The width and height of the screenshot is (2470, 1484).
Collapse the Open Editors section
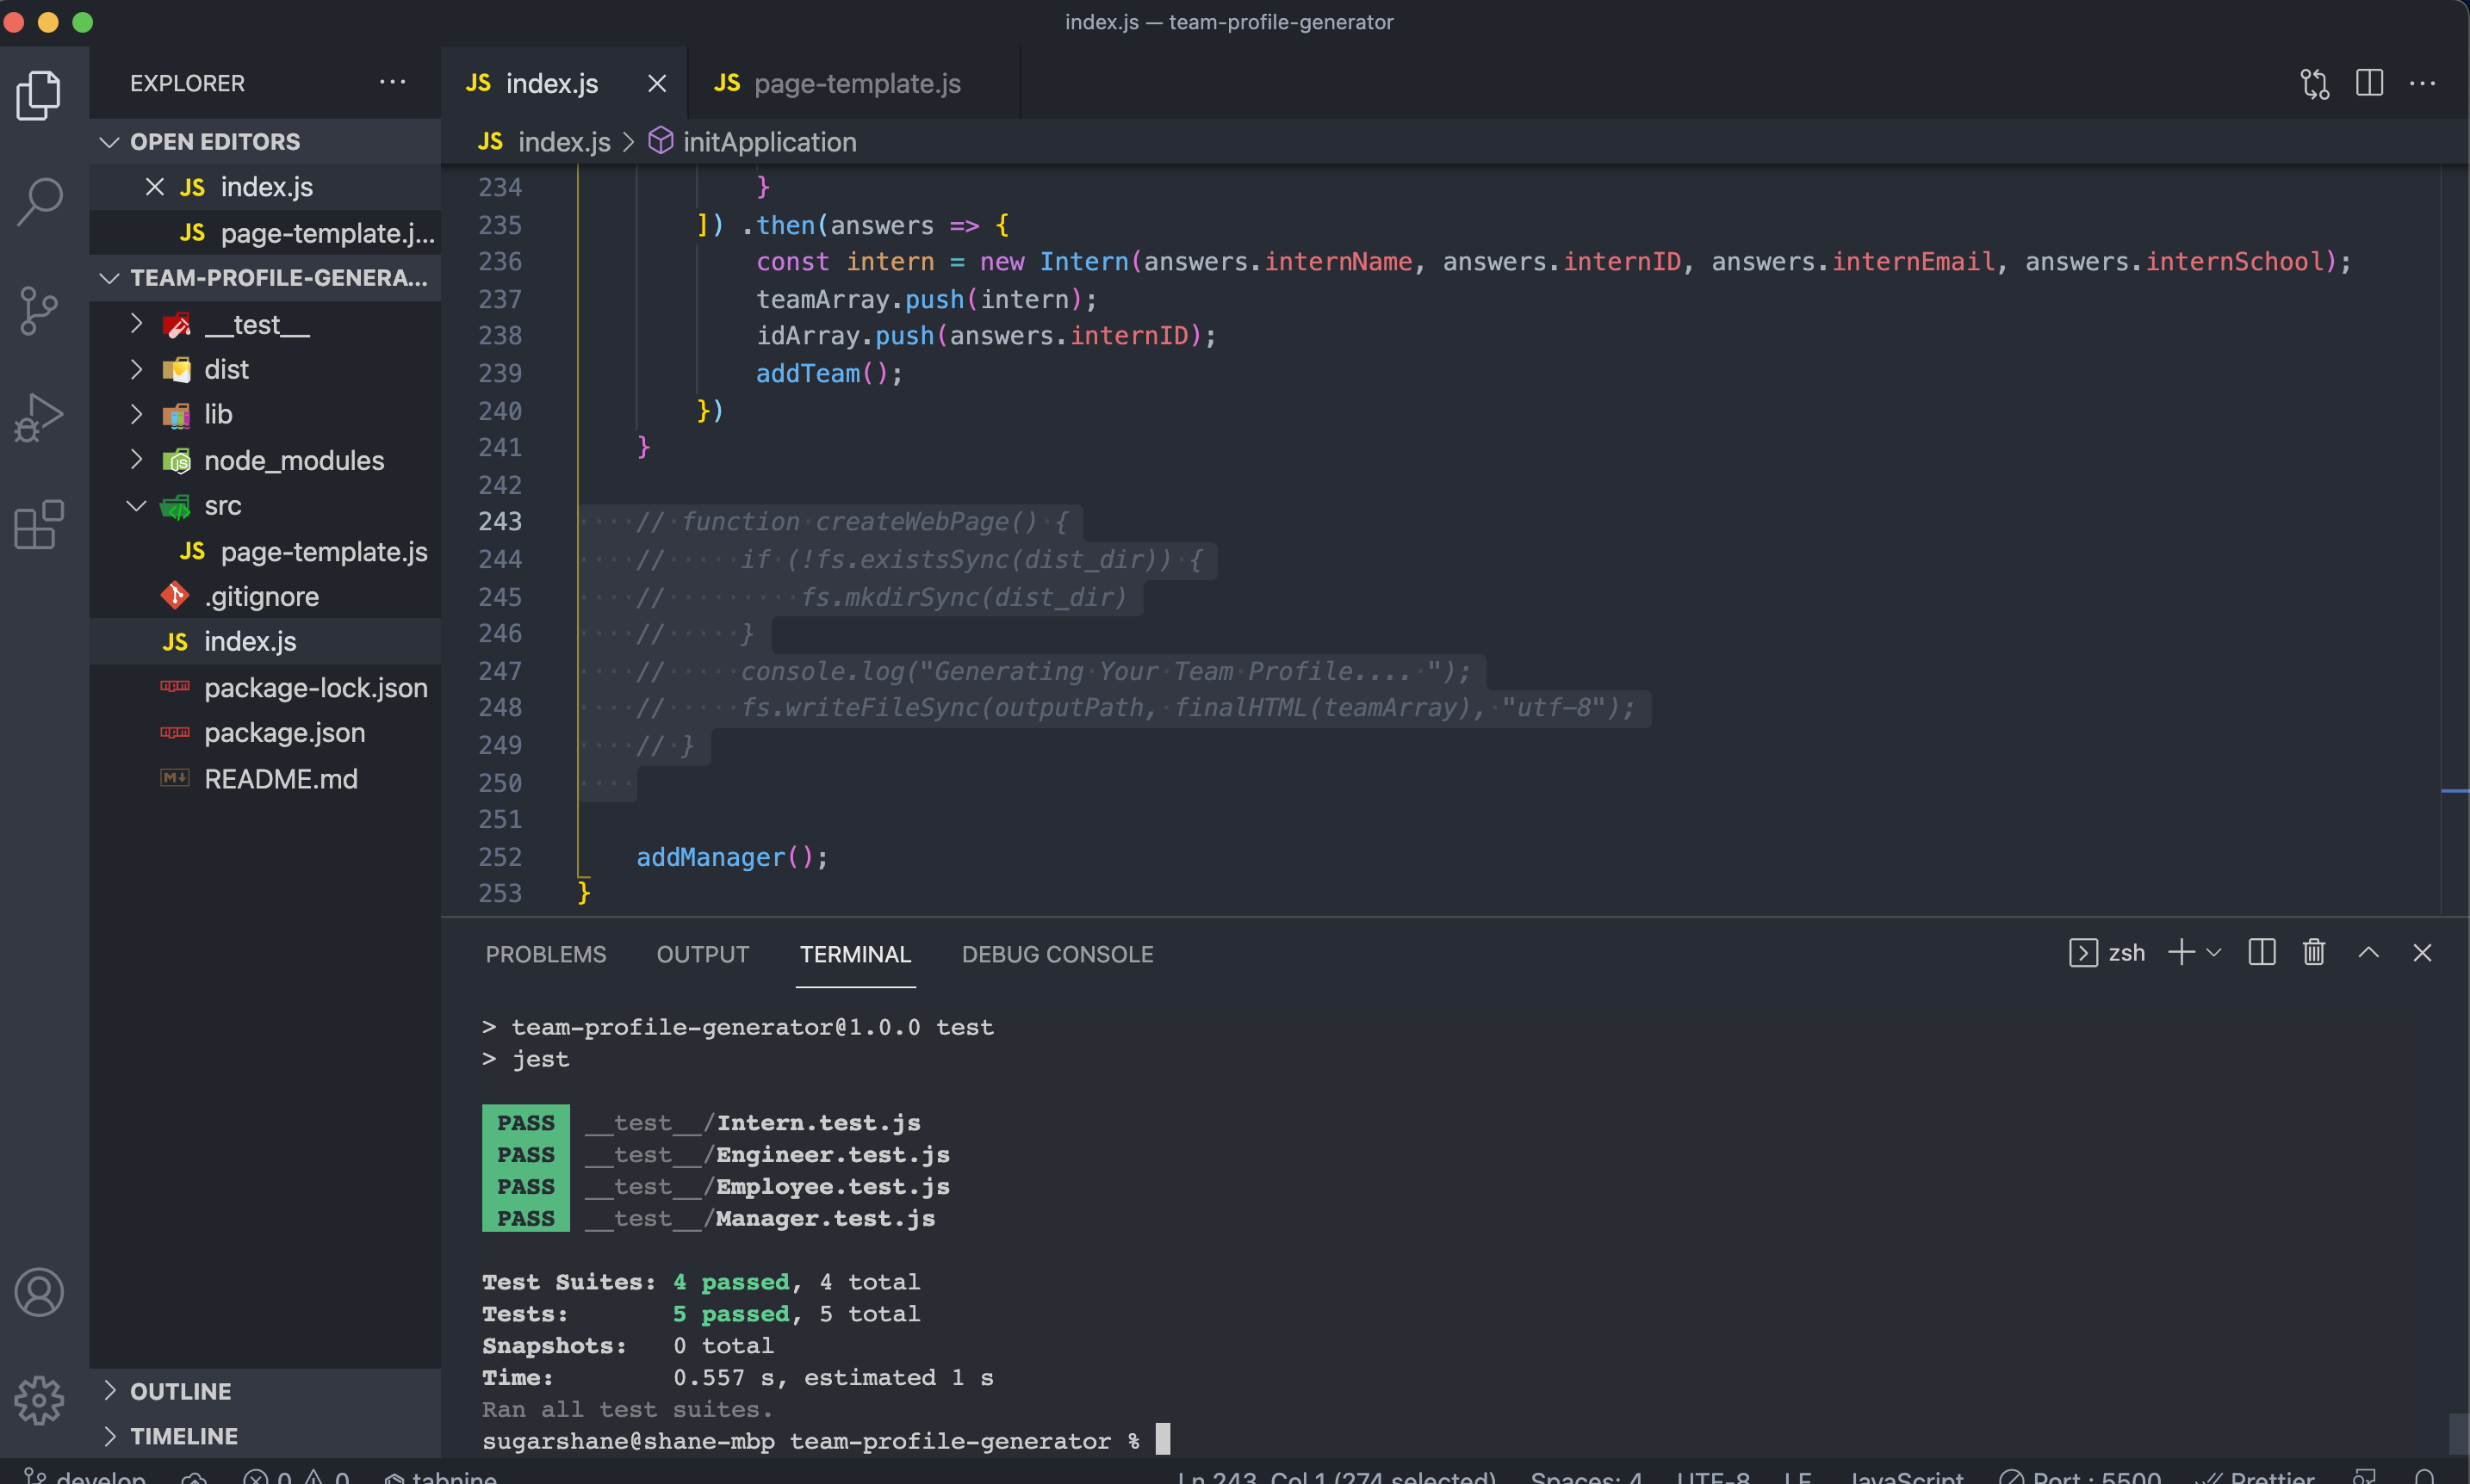pos(109,142)
